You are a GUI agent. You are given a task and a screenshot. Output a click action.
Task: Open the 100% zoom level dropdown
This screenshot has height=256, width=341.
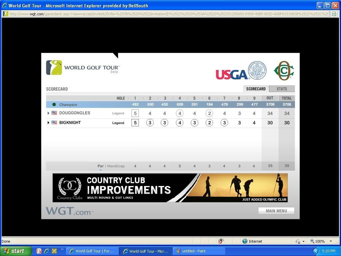coord(330,241)
